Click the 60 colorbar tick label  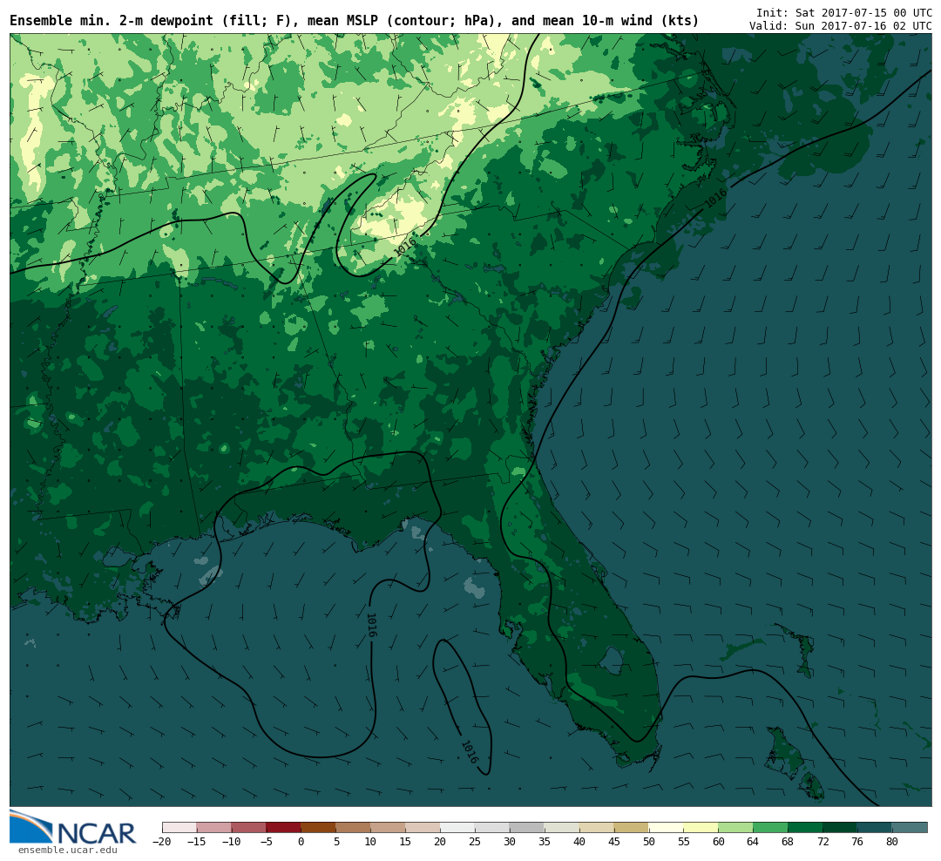[x=719, y=842]
